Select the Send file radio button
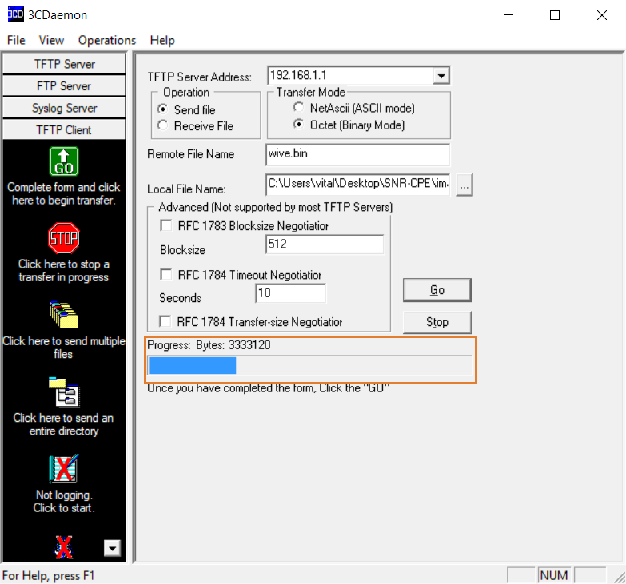Screen dimensions: 626x584 163,109
